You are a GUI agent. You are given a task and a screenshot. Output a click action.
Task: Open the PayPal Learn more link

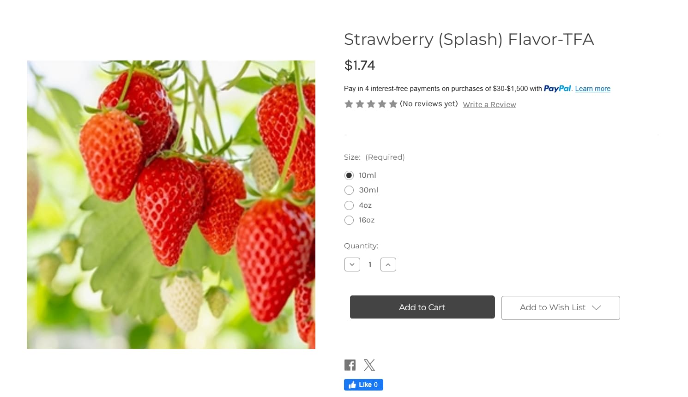[x=592, y=89]
